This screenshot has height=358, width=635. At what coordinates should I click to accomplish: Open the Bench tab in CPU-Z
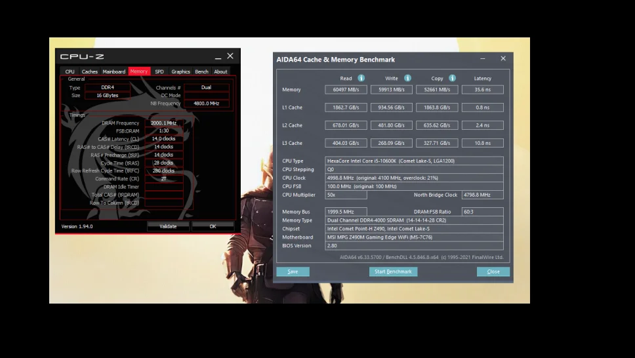click(202, 71)
